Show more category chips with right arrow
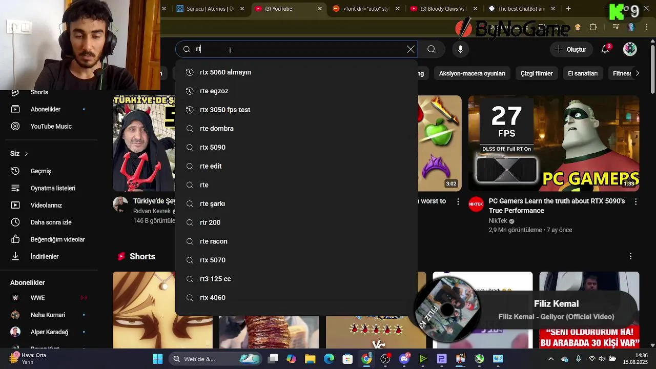 [637, 73]
